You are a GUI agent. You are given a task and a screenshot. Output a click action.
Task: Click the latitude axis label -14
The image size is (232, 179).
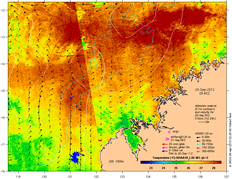[x=3, y=64]
